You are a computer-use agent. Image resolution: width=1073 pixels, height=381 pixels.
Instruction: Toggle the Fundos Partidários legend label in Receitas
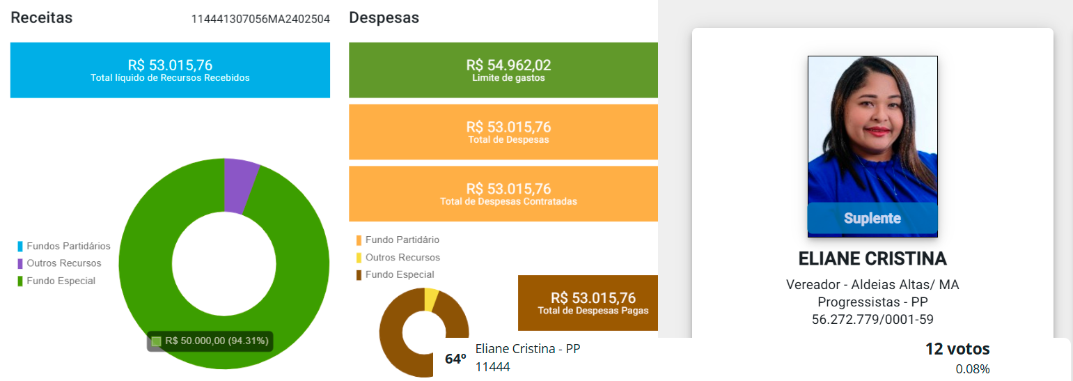pyautogui.click(x=68, y=247)
